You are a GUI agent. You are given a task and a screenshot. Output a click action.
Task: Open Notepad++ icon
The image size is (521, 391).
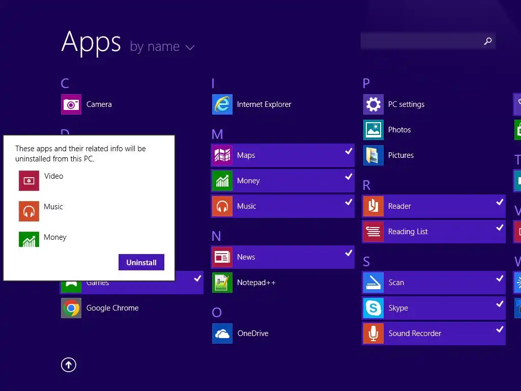222,283
